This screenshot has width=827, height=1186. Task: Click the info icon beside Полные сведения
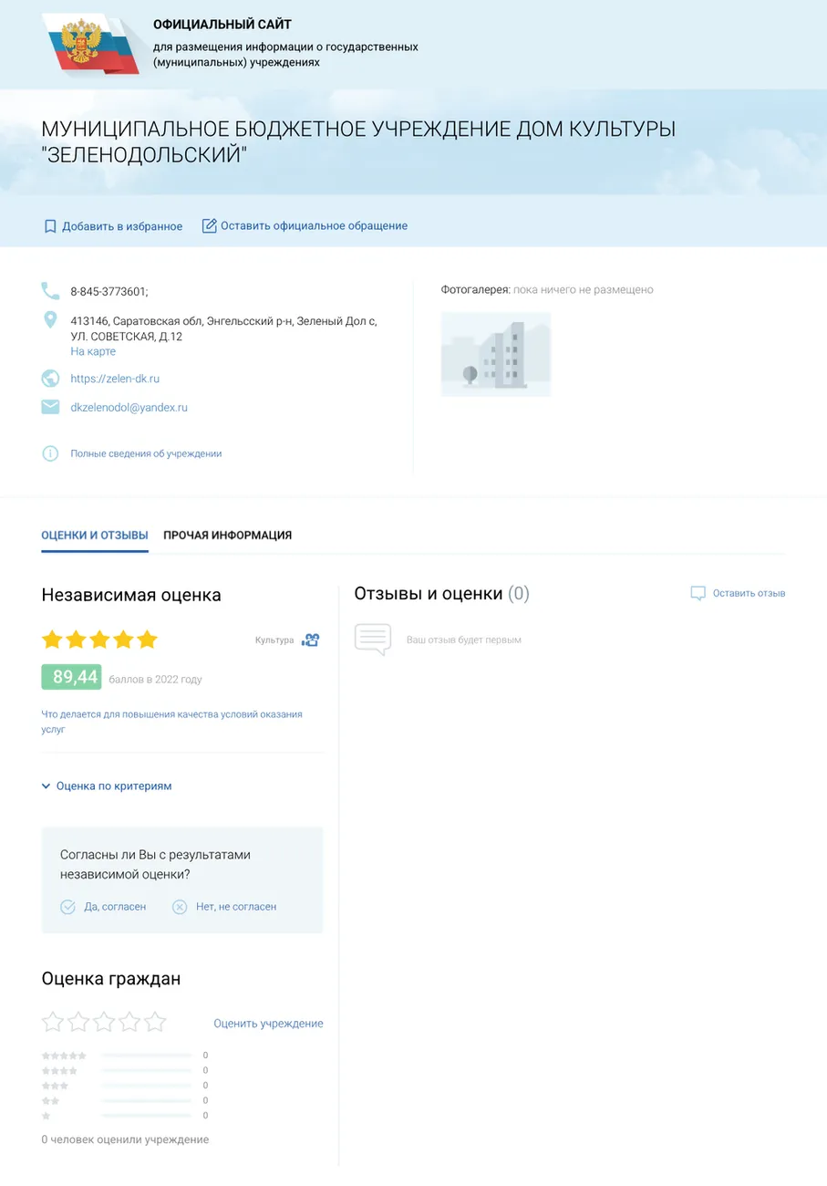[50, 453]
